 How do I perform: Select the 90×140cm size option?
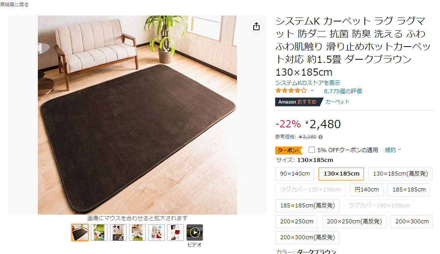(295, 174)
